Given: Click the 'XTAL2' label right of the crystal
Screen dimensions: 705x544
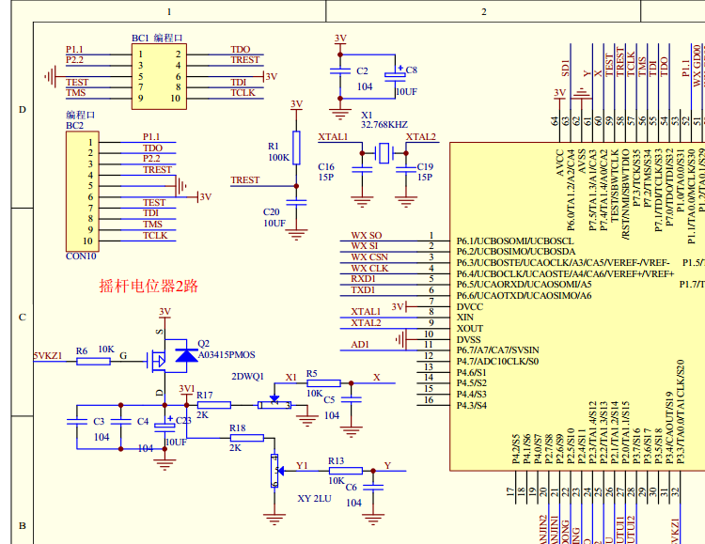Looking at the screenshot, I should [421, 136].
